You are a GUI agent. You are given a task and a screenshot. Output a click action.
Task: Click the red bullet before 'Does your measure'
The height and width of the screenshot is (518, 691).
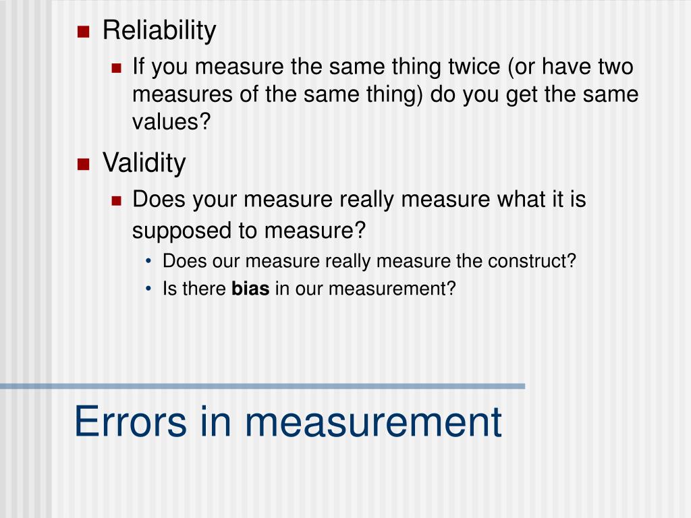116,201
